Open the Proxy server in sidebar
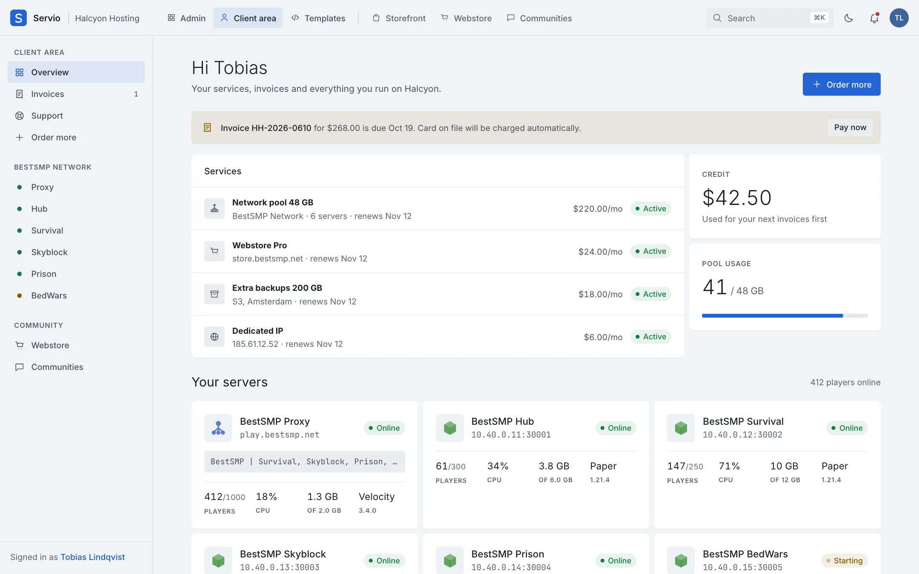This screenshot has width=919, height=574. point(76,187)
